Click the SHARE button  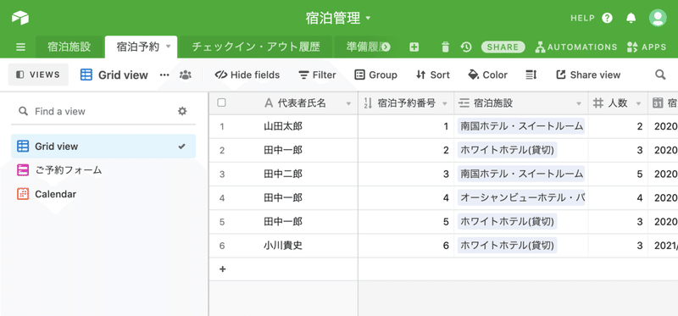coord(503,47)
